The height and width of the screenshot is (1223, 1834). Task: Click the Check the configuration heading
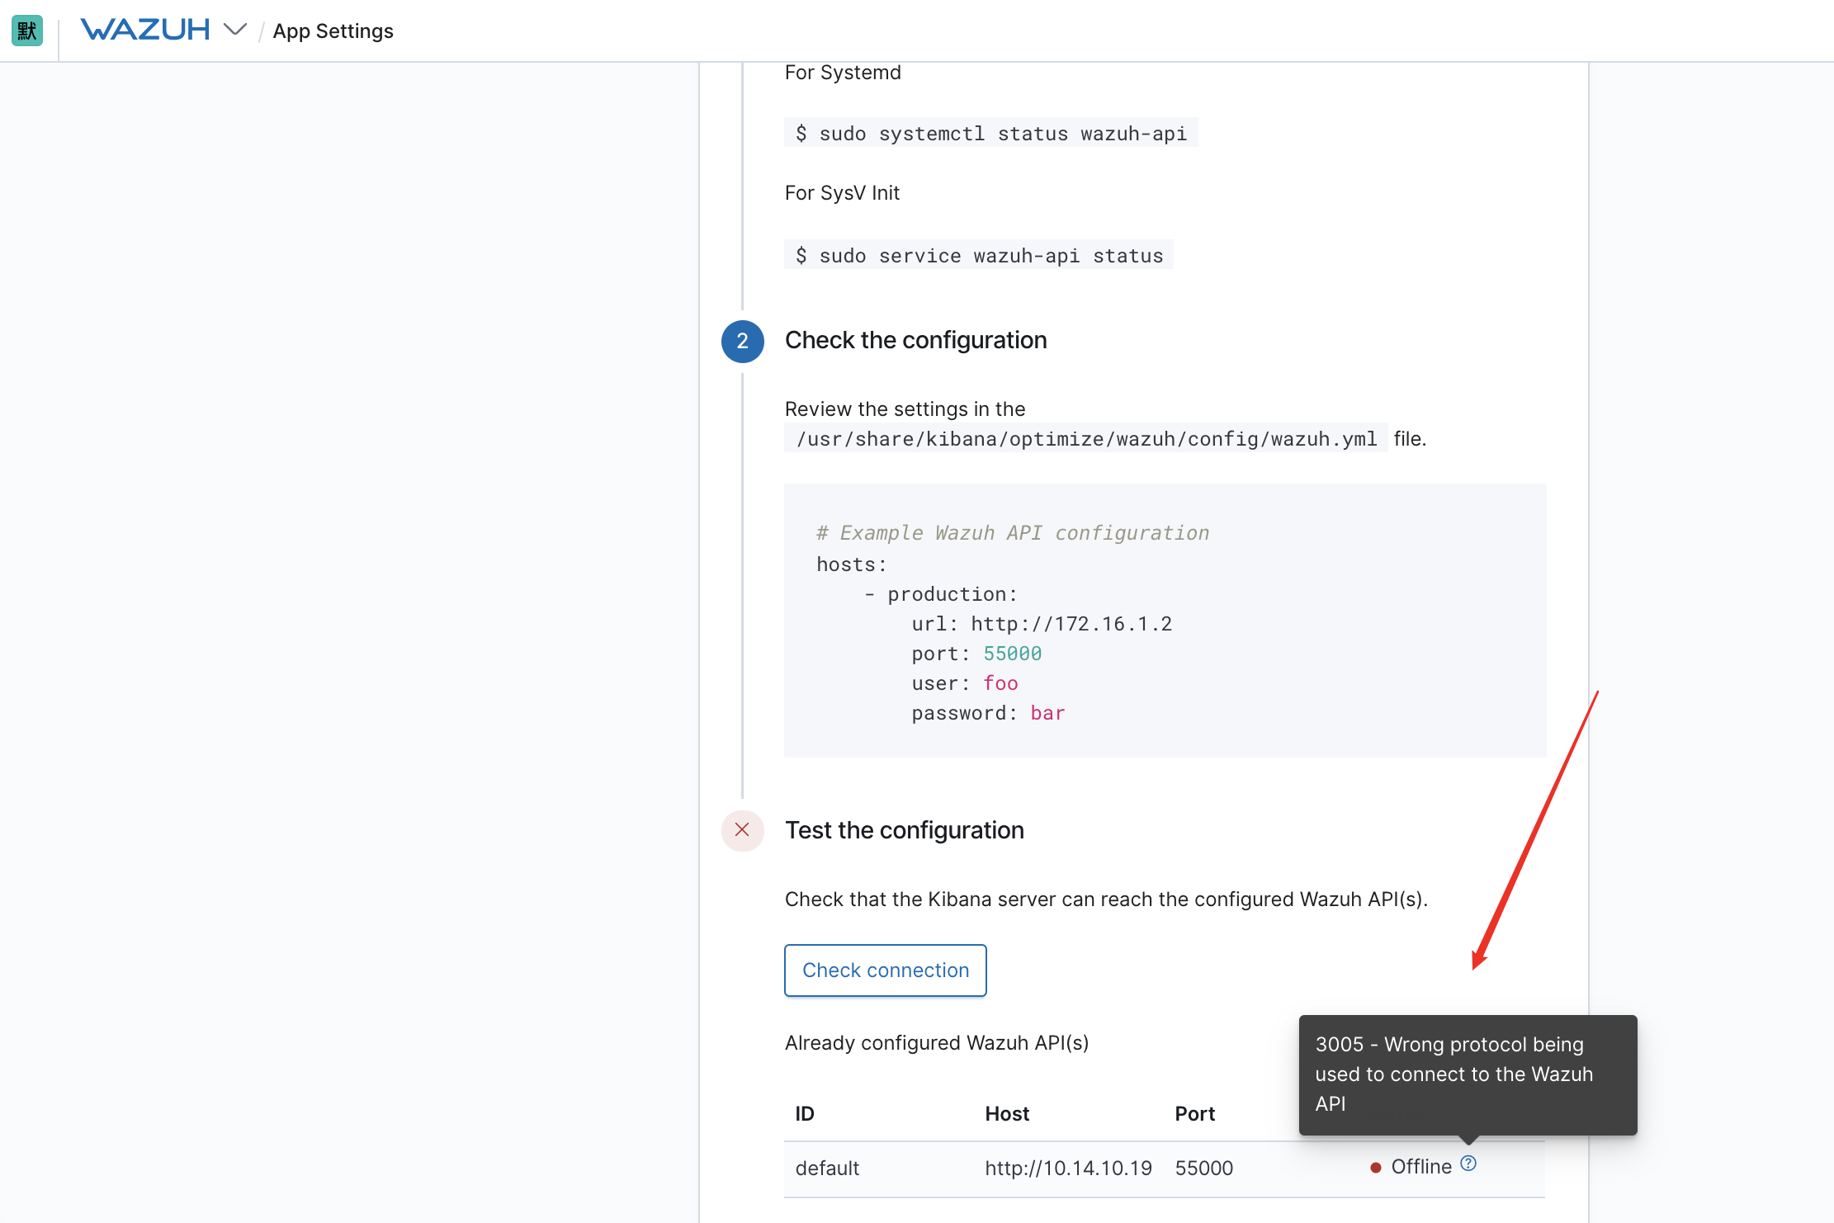tap(916, 340)
